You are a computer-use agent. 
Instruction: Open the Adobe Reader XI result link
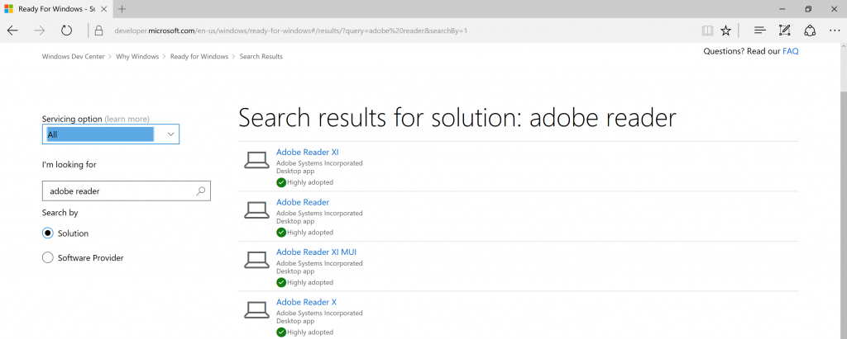pyautogui.click(x=308, y=152)
